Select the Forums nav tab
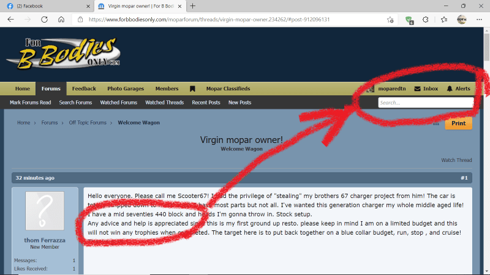490x275 pixels. point(51,89)
